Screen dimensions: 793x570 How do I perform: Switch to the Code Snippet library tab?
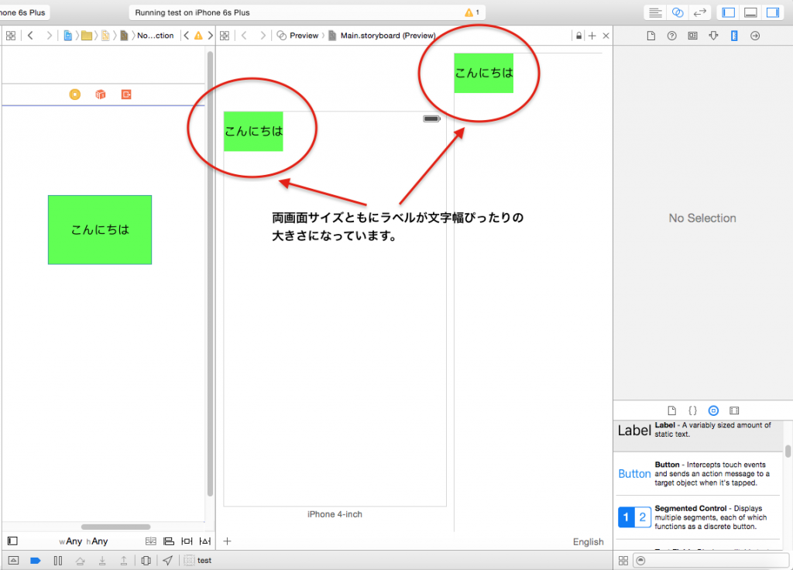click(693, 410)
